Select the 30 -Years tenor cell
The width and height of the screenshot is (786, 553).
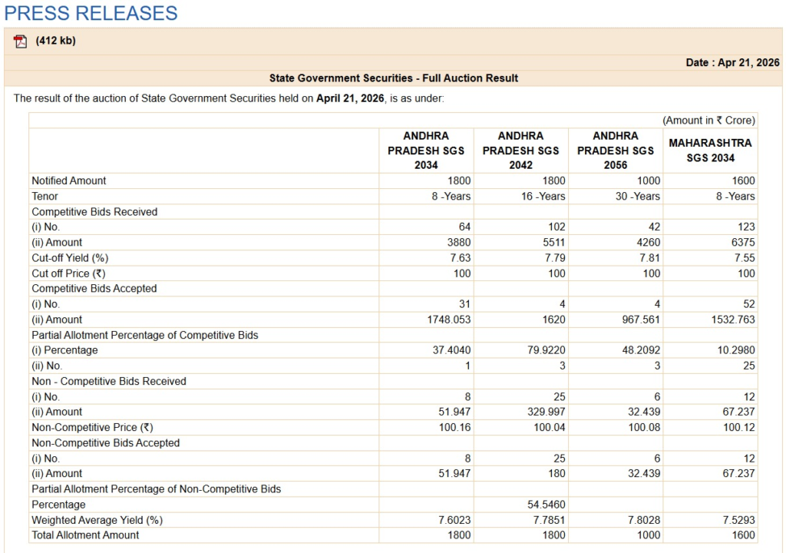pyautogui.click(x=637, y=197)
